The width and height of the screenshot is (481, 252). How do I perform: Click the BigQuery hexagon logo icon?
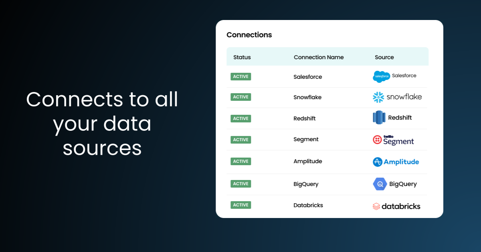pyautogui.click(x=379, y=184)
